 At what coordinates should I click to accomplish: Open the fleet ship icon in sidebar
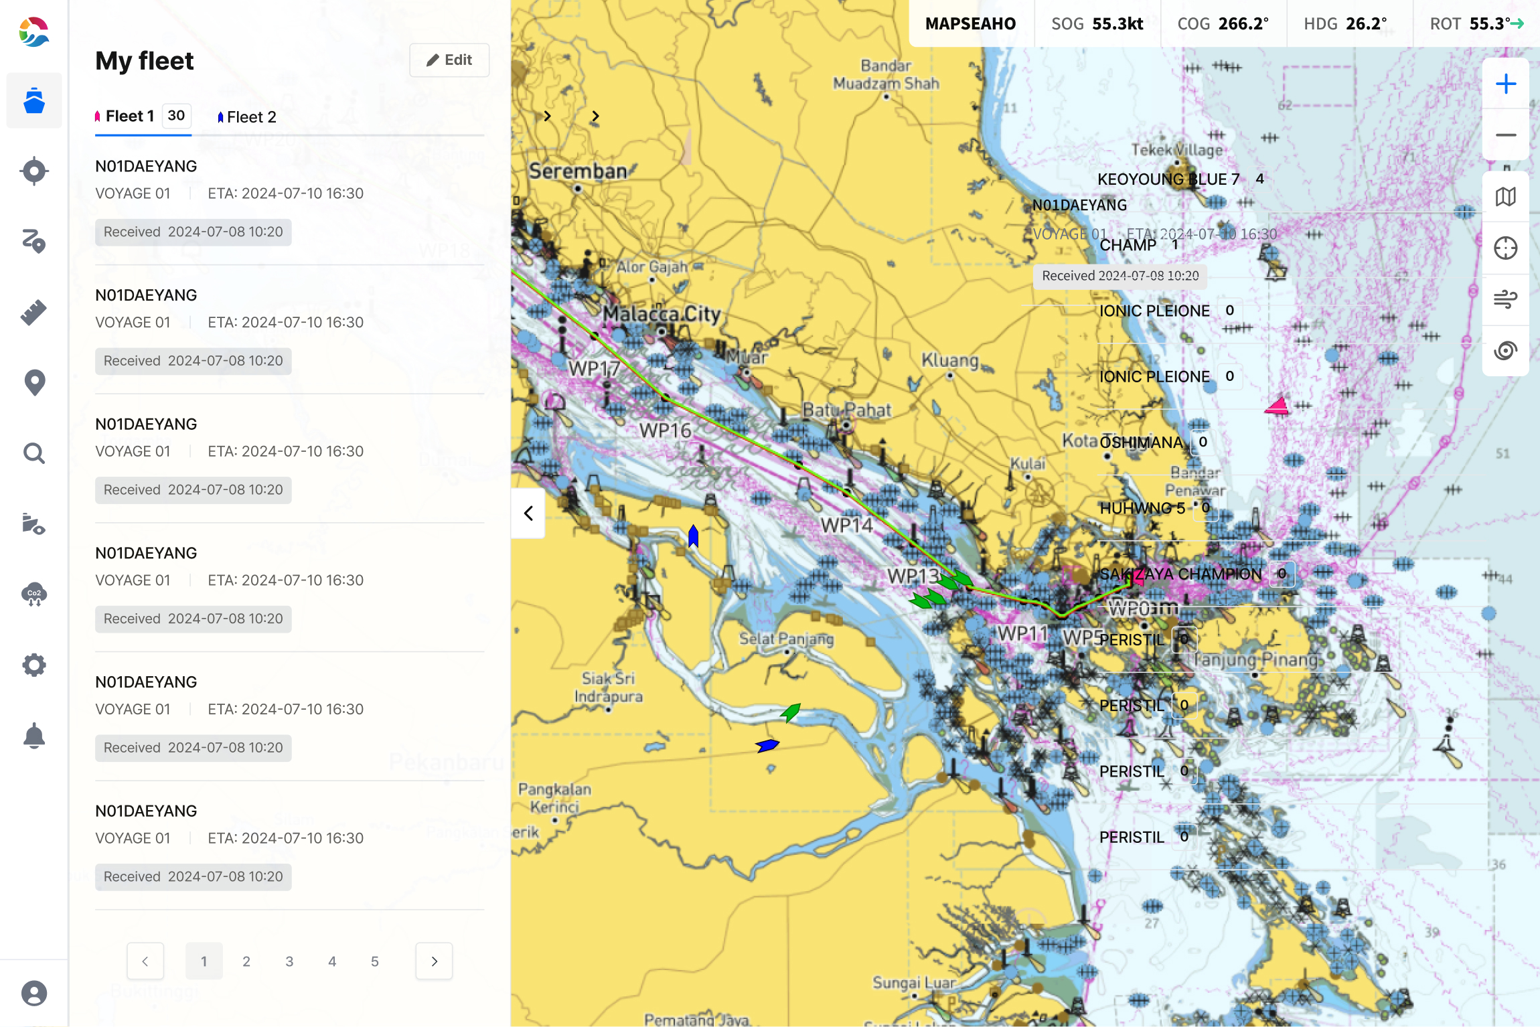point(34,101)
